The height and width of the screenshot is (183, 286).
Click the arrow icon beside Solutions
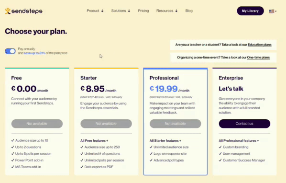coord(129,11)
